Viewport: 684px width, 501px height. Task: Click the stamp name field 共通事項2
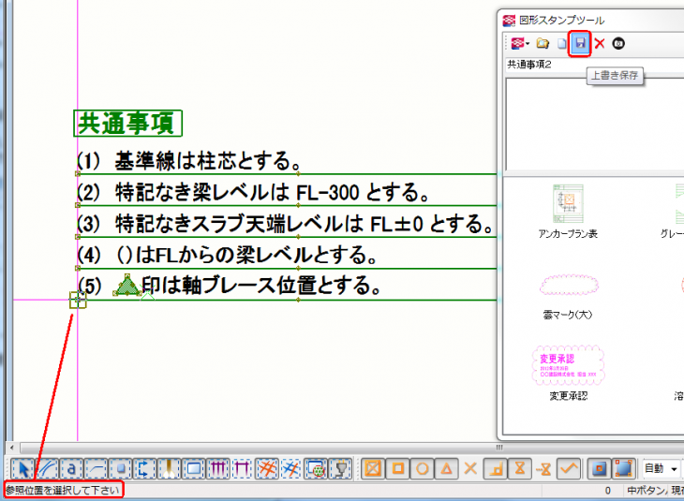click(593, 65)
